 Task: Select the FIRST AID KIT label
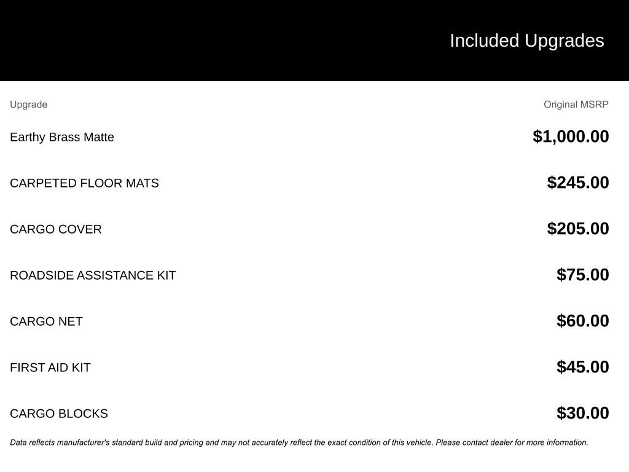tap(50, 368)
